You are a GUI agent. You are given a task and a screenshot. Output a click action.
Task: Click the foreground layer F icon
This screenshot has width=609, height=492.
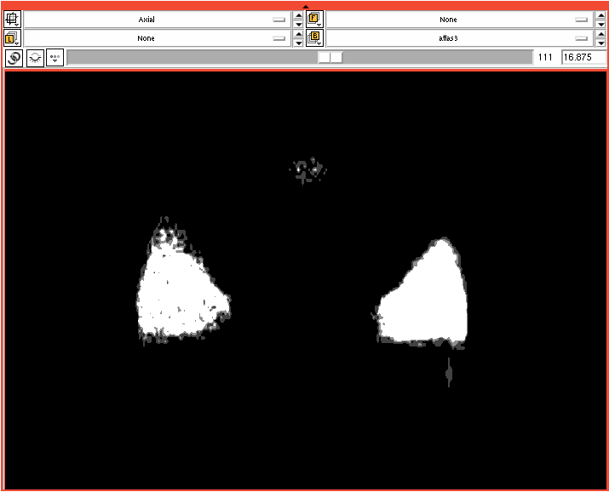[314, 19]
